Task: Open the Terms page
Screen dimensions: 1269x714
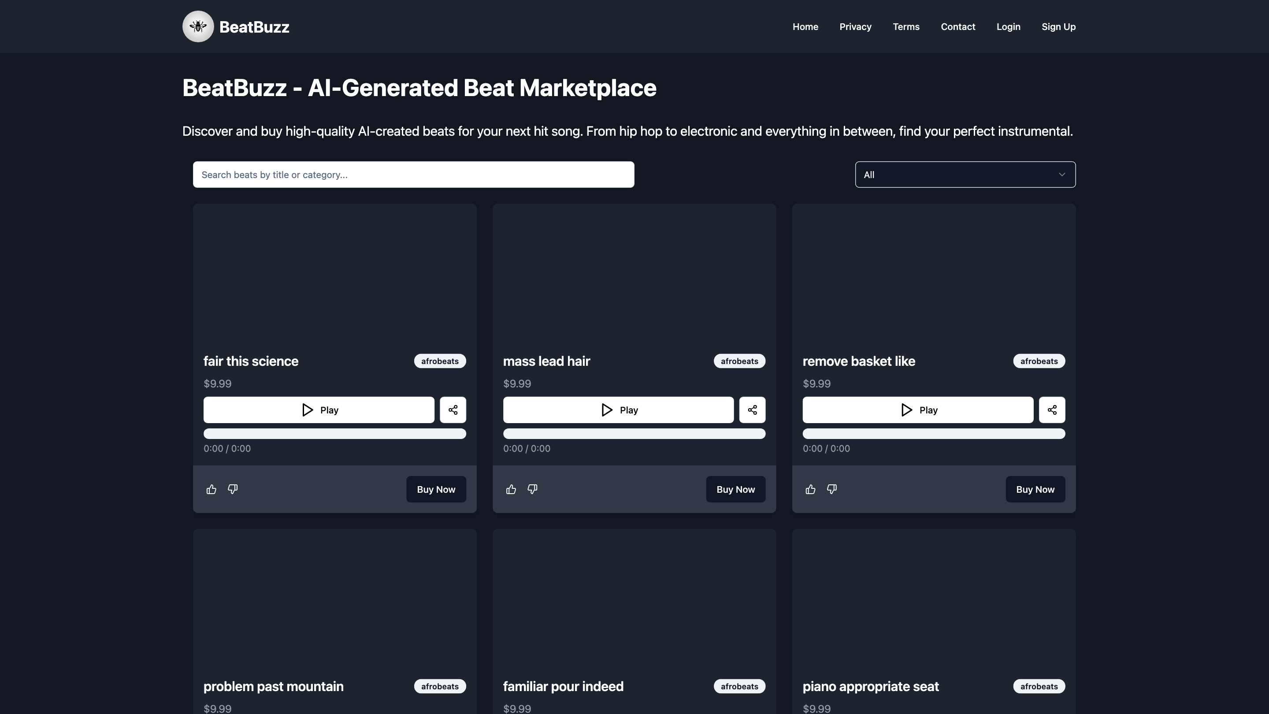Action: (x=906, y=26)
